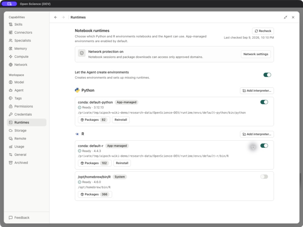Show the 102 packages of default-r
Viewport: 303px width, 227px height.
pos(95,163)
